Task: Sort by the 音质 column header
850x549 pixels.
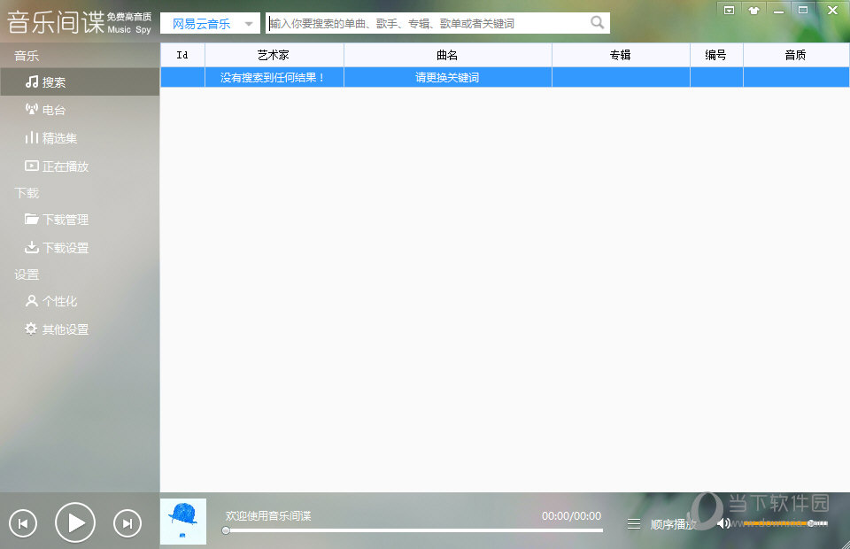Action: tap(796, 55)
